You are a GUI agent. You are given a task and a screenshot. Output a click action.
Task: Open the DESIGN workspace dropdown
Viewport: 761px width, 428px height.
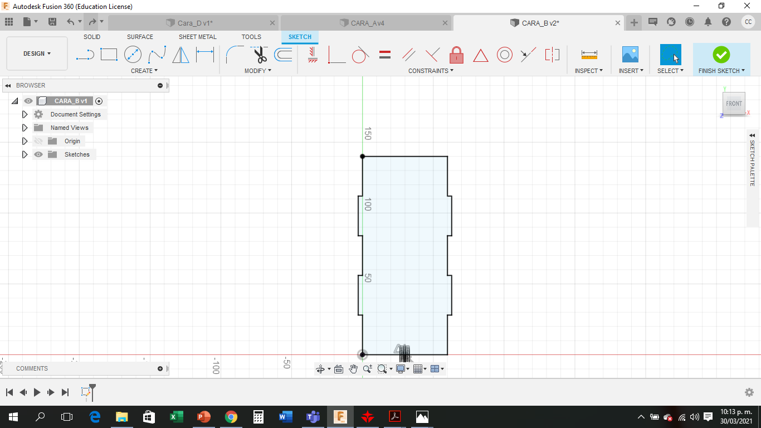click(x=37, y=53)
